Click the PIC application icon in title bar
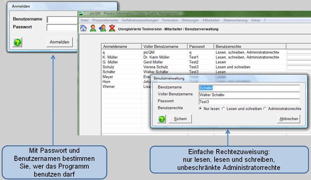311x180 pixels. 81,13
